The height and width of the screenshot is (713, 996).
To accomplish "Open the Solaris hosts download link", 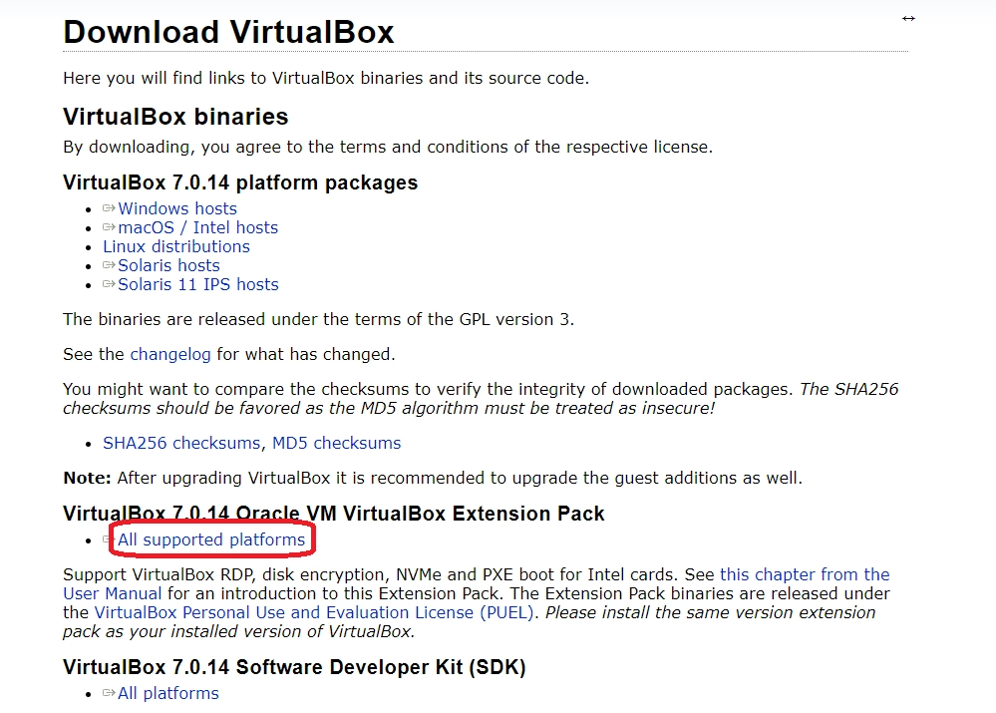I will coord(168,265).
